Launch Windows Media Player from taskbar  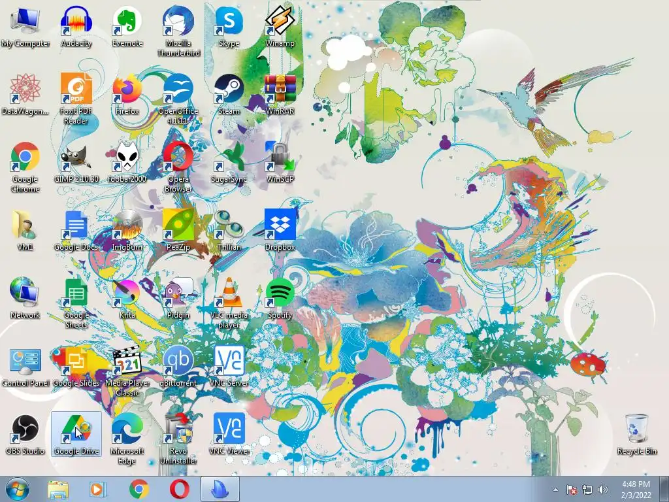(97, 490)
